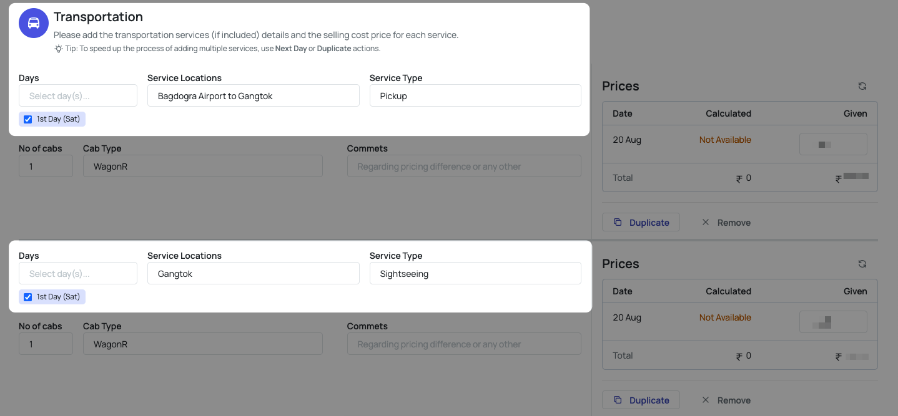Click the X icon beside first Remove

[x=706, y=223]
